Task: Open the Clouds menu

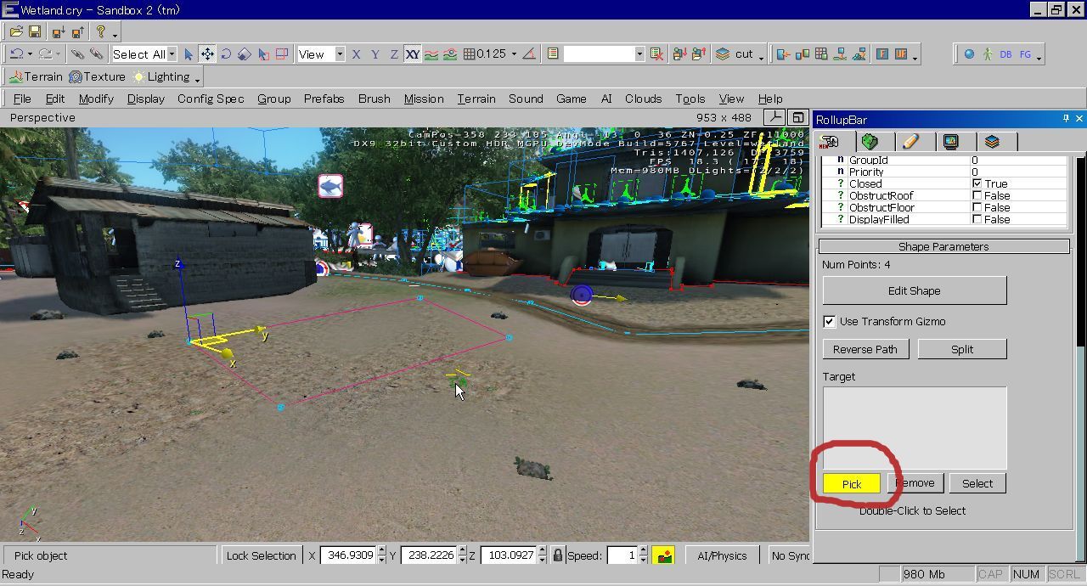Action: coord(643,99)
